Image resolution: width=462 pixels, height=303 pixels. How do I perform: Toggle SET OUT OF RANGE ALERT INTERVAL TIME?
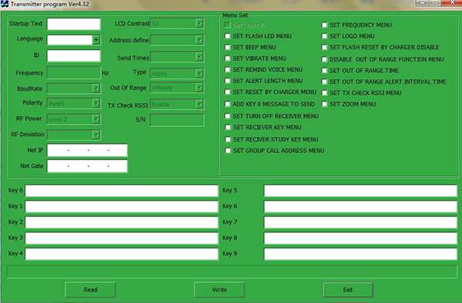324,82
